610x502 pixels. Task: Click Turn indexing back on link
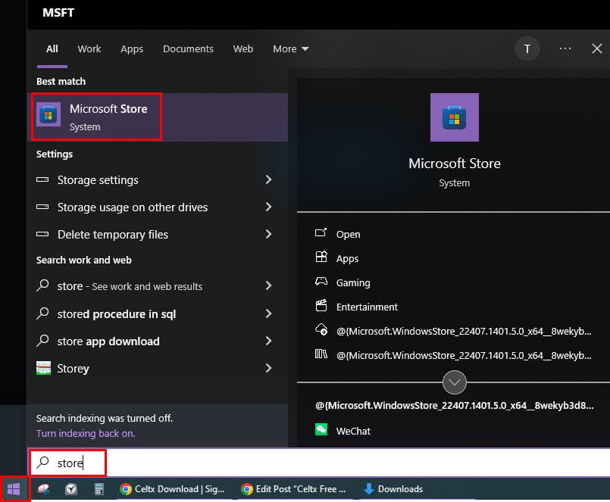(x=86, y=434)
